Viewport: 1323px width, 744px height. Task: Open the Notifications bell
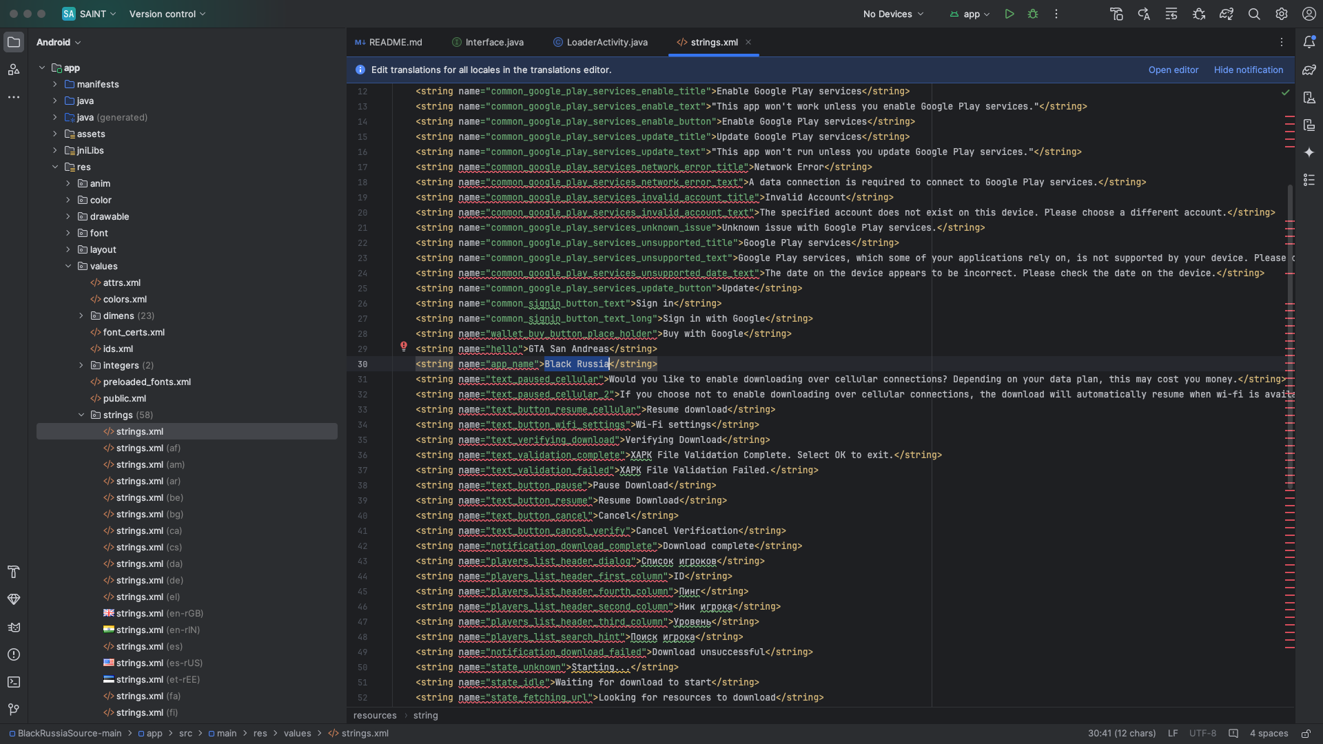click(x=1309, y=42)
